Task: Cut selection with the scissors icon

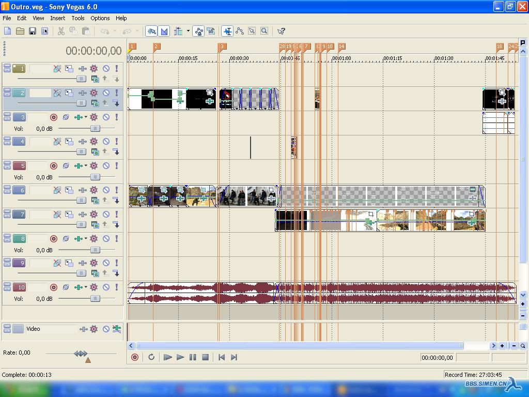Action: click(x=61, y=32)
